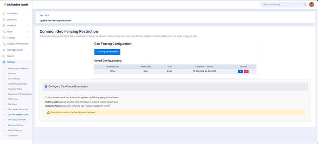Open Messaging Template item

[x=17, y=120]
